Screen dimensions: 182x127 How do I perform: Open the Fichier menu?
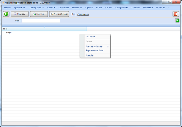7,7
